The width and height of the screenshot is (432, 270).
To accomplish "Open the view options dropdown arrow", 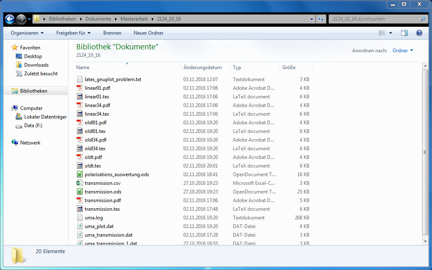I will click(x=390, y=33).
